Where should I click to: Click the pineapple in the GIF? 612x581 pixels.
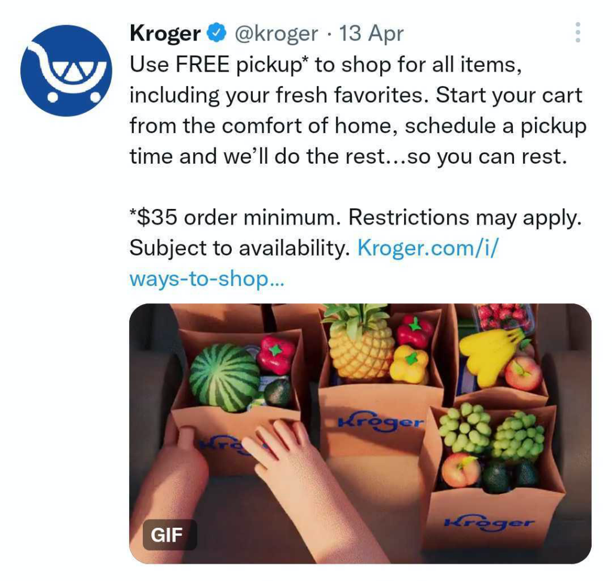360,343
